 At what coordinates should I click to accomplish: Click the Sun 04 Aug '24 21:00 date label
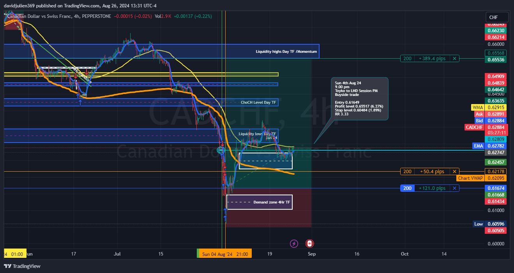(x=225, y=254)
